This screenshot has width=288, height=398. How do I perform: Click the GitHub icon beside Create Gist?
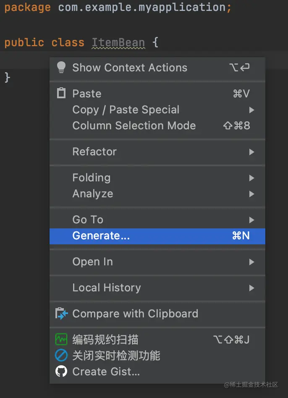[x=61, y=372]
